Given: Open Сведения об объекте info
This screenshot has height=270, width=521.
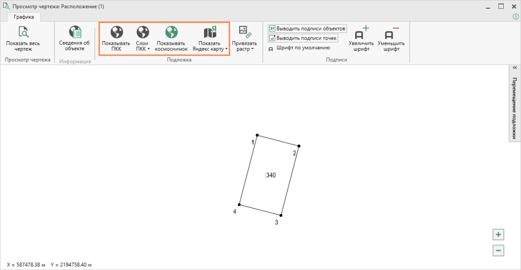Looking at the screenshot, I should [74, 33].
